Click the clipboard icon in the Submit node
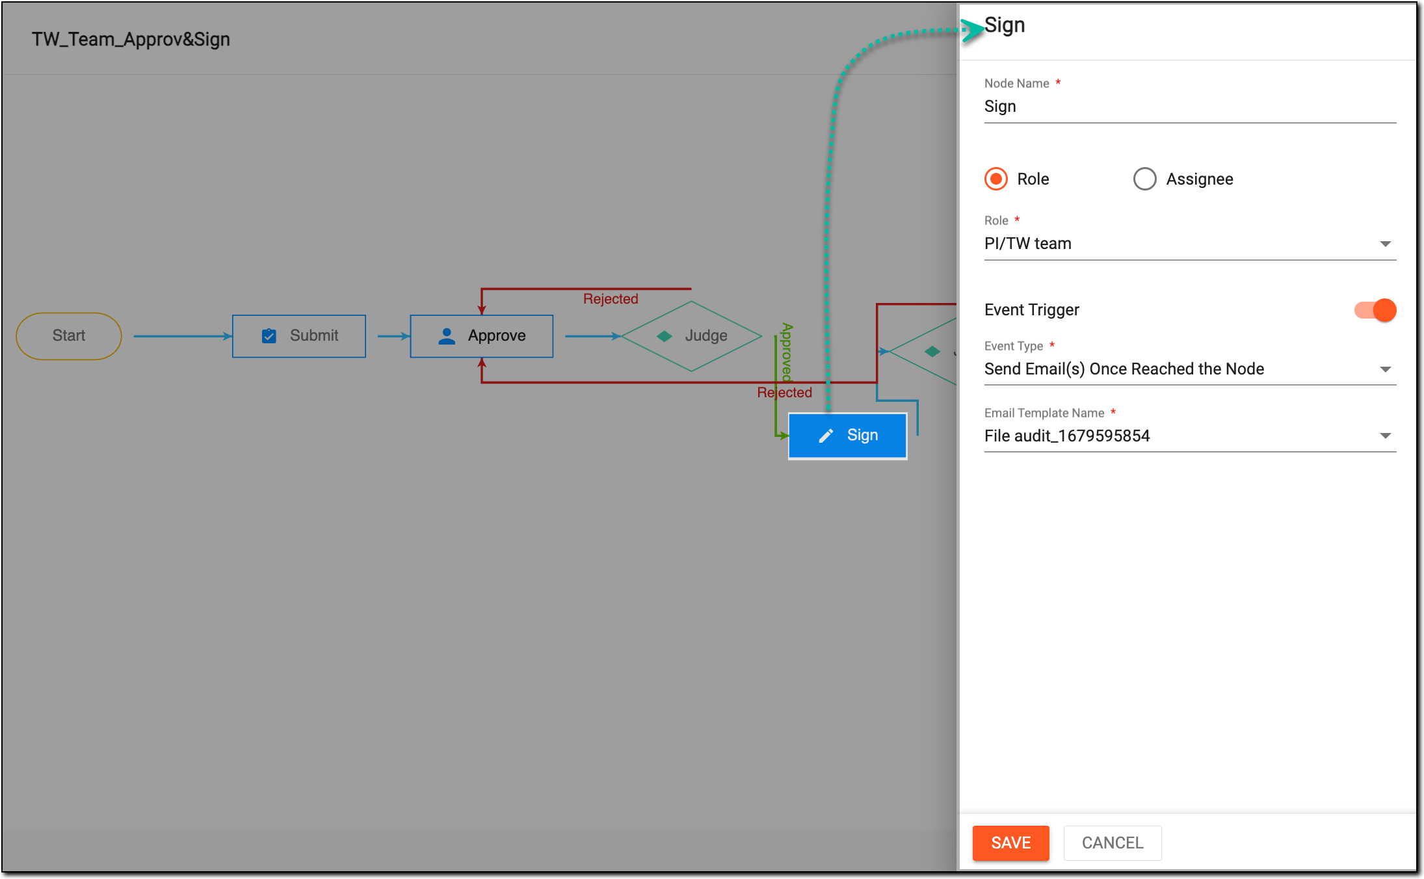The height and width of the screenshot is (879, 1424). click(x=269, y=335)
